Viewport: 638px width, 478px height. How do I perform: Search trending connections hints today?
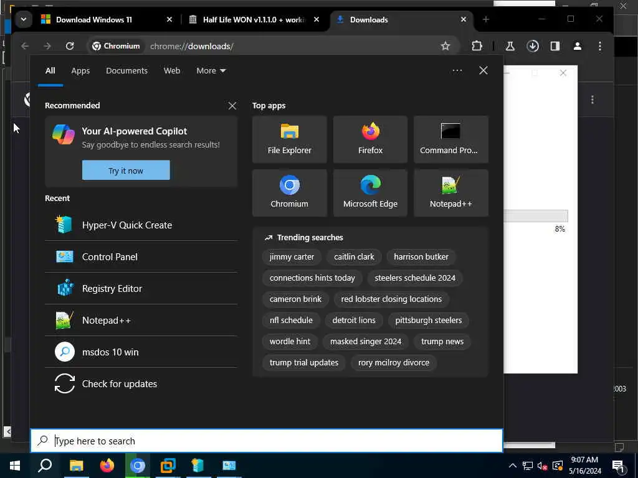coord(312,278)
